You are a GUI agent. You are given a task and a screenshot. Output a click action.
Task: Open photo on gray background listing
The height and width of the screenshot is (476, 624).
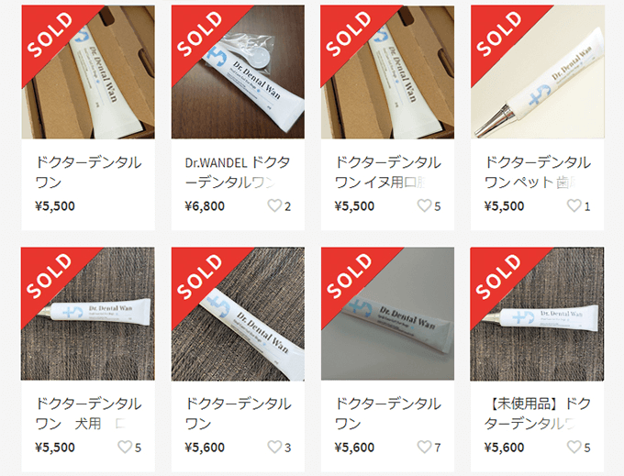click(x=387, y=314)
